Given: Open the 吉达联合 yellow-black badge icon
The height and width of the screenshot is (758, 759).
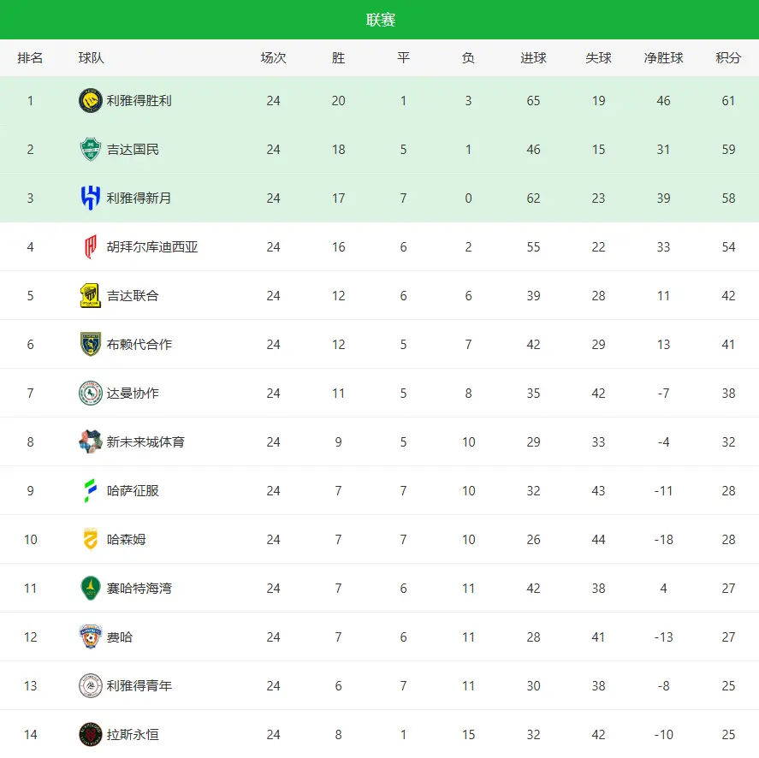Looking at the screenshot, I should pos(90,296).
